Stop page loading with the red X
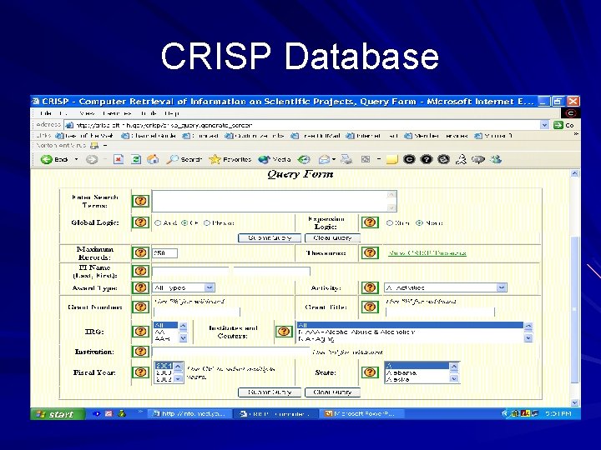This screenshot has height=450, width=601. (119, 159)
